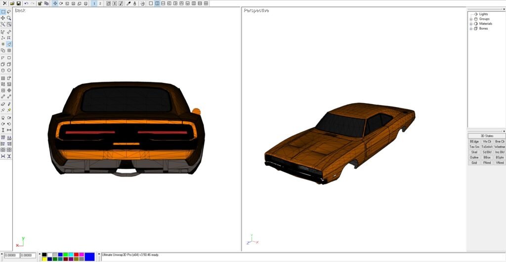The image size is (506, 262).
Task: Select the Rotate tool in top toolbar
Action: [x=61, y=3]
